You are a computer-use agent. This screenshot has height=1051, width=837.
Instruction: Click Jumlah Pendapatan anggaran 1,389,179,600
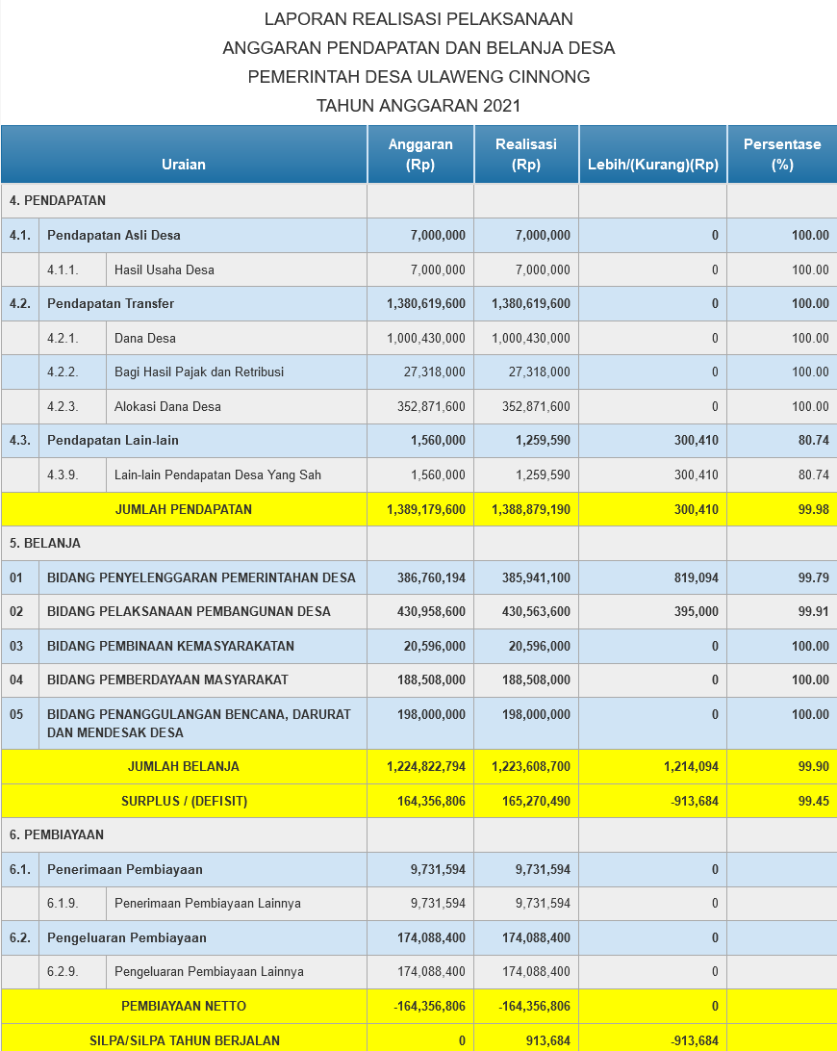tap(426, 509)
